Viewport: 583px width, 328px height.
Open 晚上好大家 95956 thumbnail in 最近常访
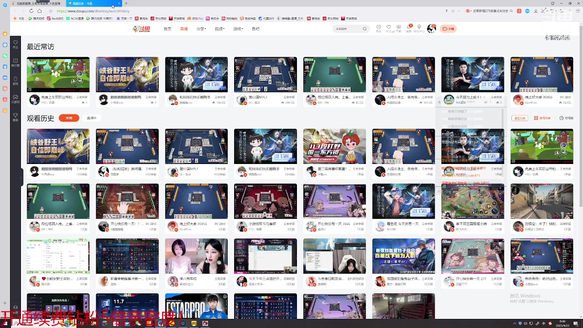tap(542, 74)
